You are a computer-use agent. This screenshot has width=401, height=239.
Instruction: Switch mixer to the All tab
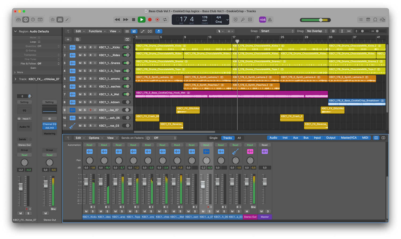click(239, 138)
